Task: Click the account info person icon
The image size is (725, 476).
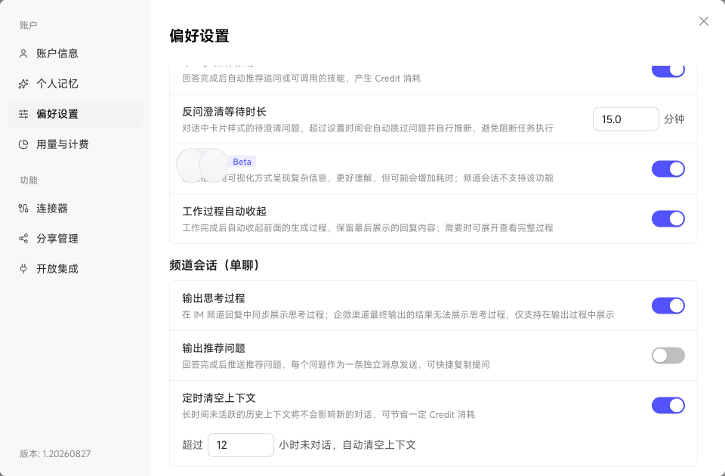Action: 23,54
